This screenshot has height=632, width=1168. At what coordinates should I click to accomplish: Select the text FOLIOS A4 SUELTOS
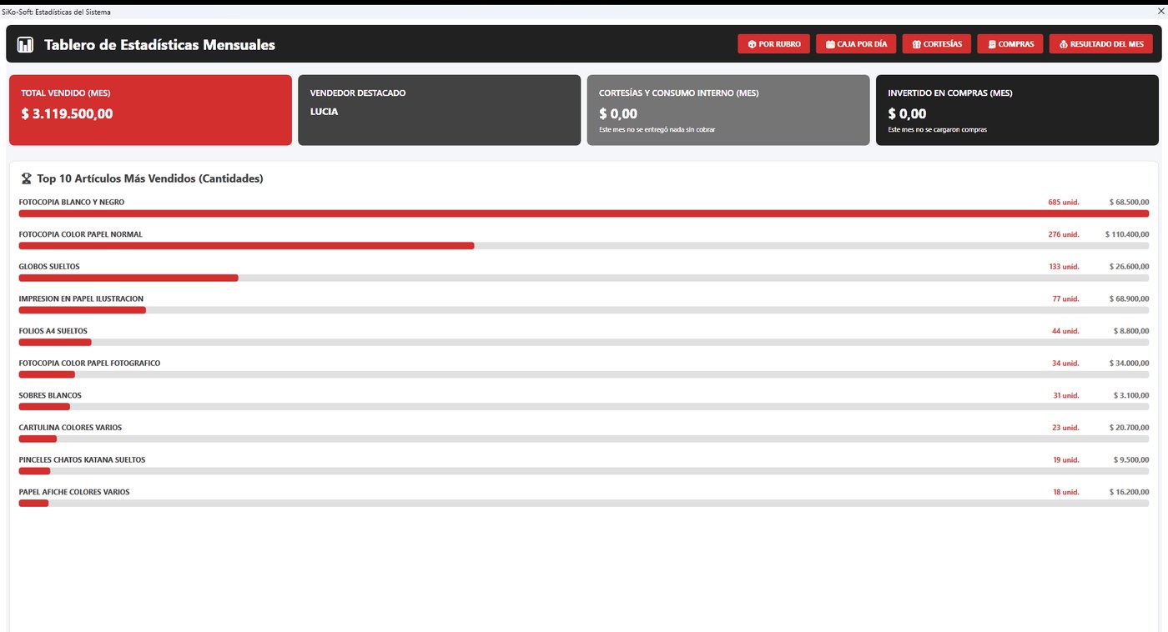click(53, 331)
